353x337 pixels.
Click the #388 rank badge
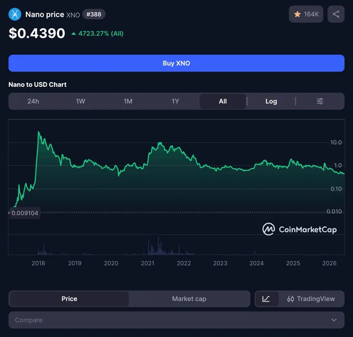(93, 14)
